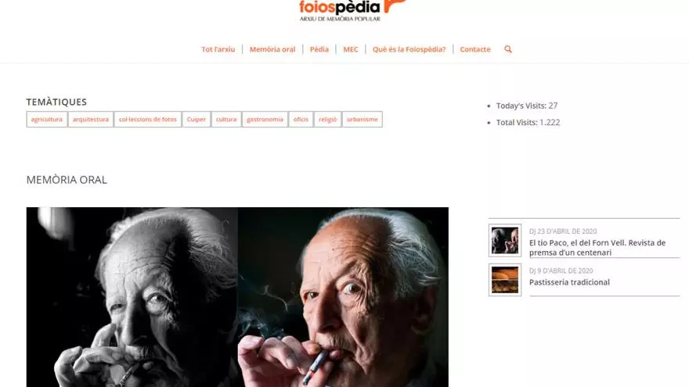This screenshot has height=387, width=689.
Task: Click the Cuiper tag
Action: point(196,120)
